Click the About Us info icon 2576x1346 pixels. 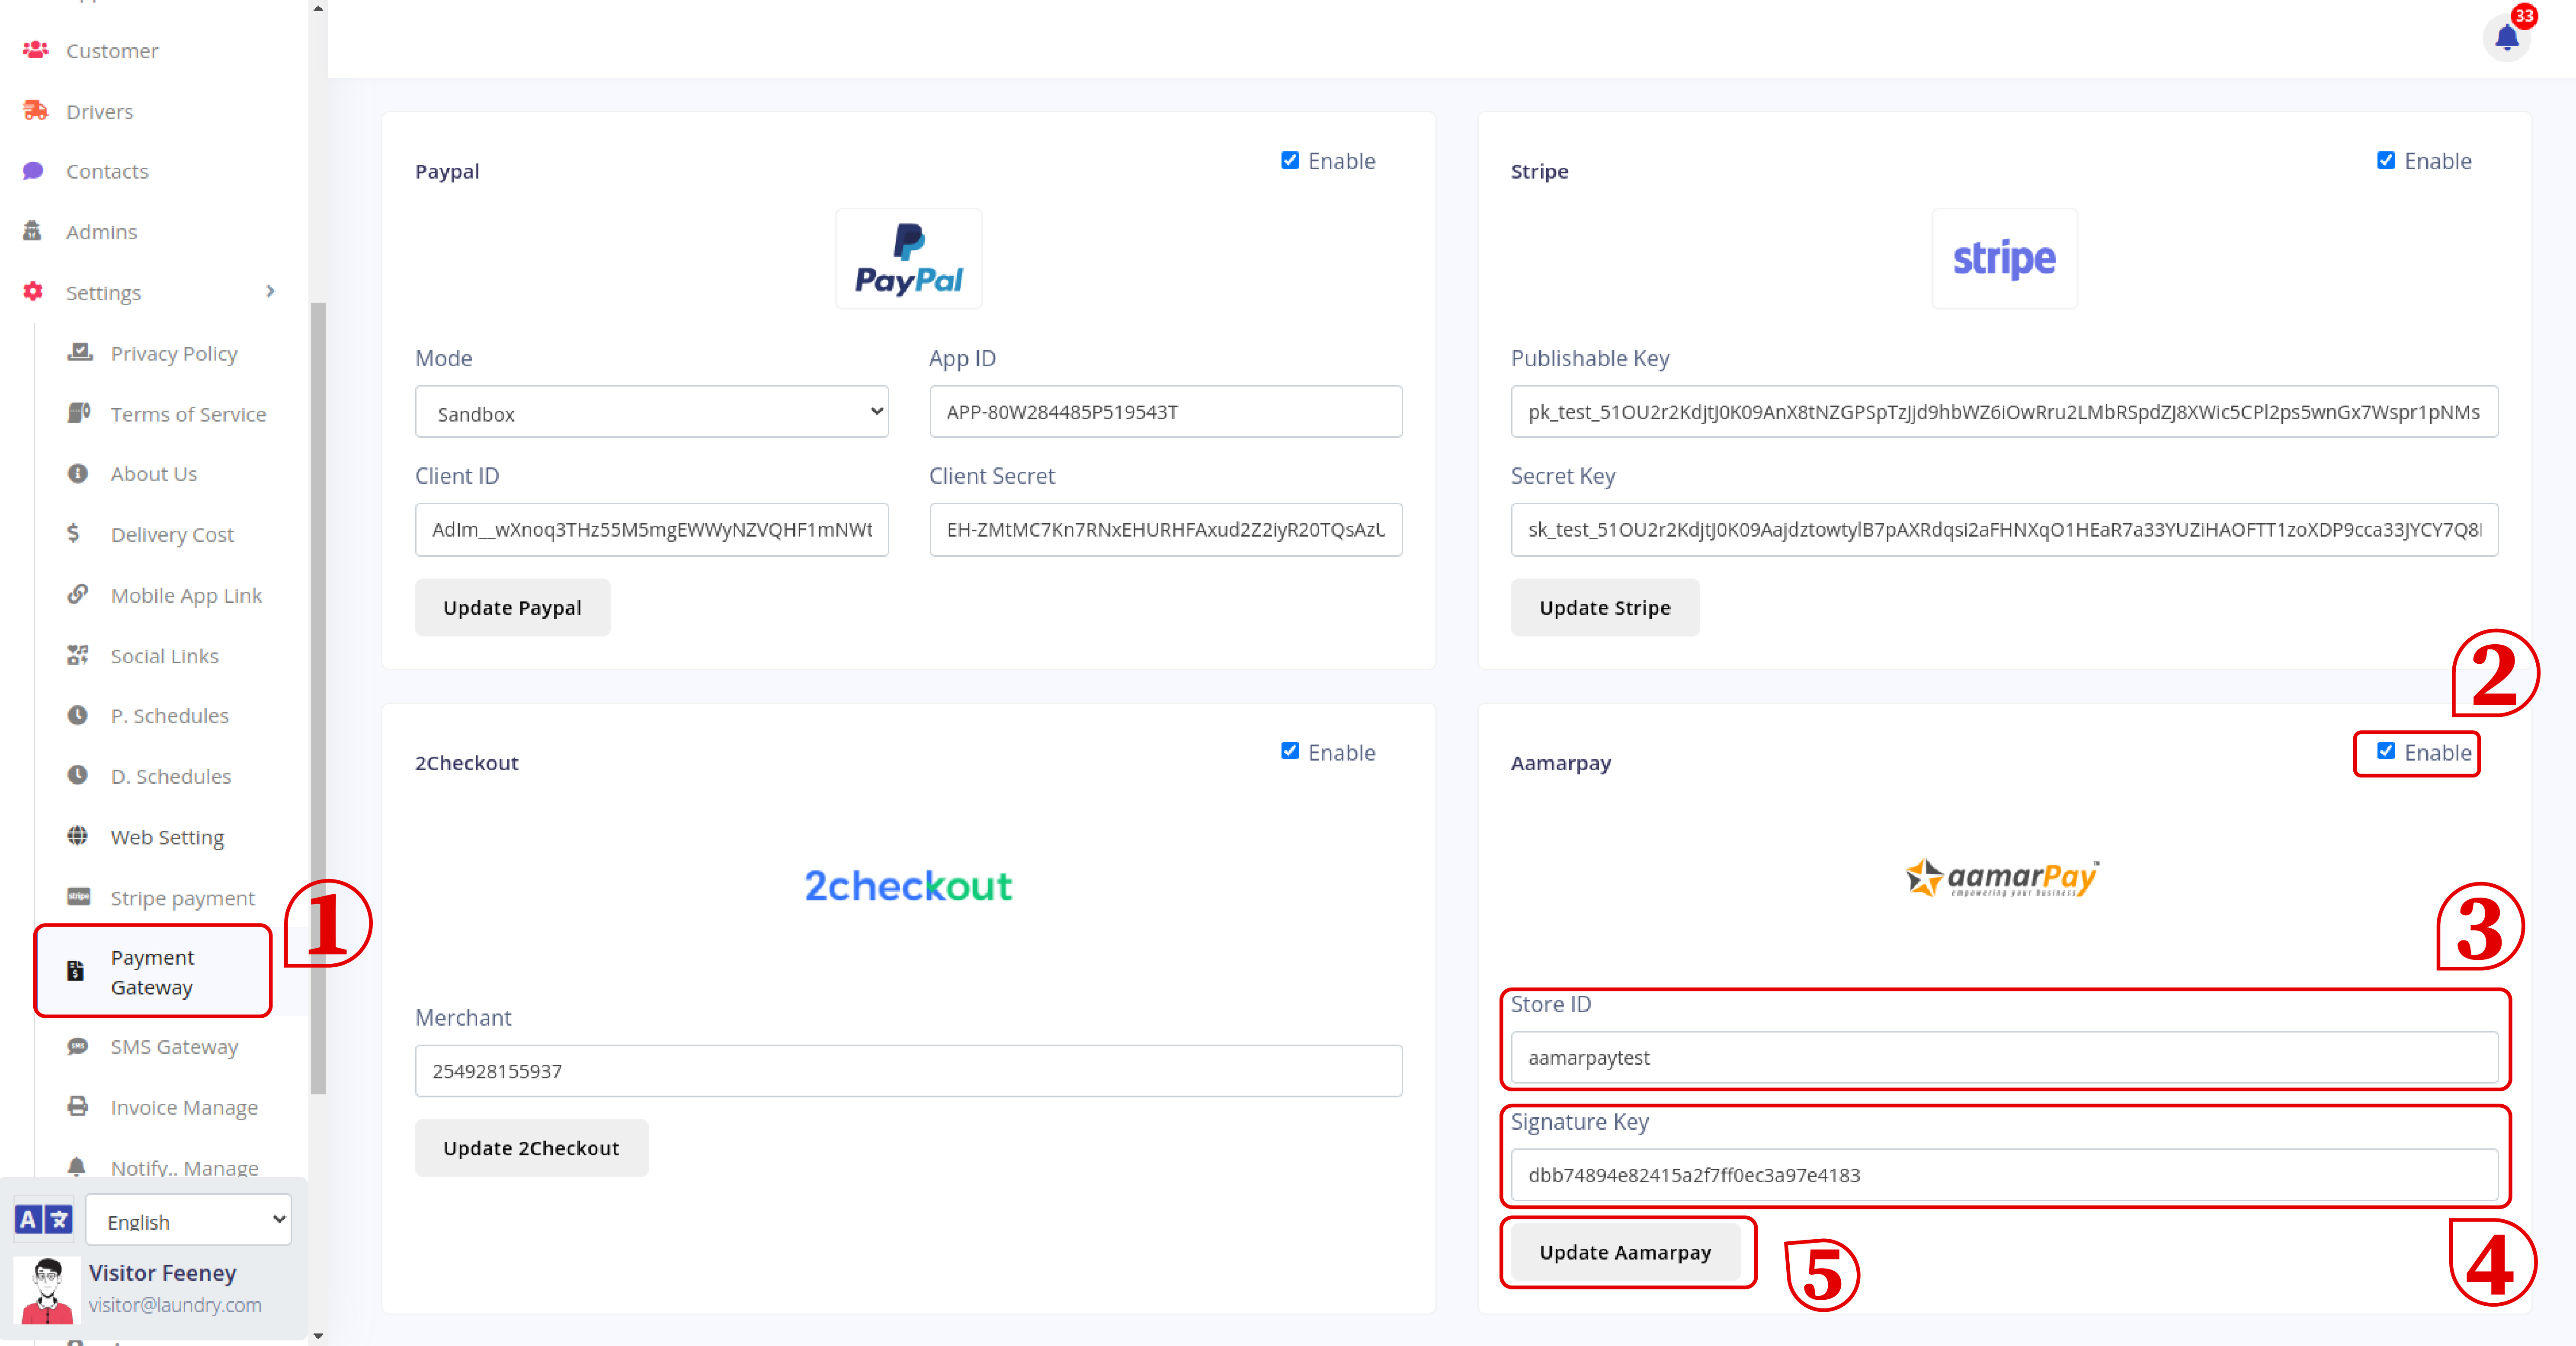[x=78, y=473]
